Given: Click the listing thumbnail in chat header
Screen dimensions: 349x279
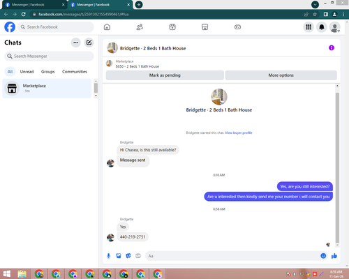Looking at the screenshot, I should 112,47.
